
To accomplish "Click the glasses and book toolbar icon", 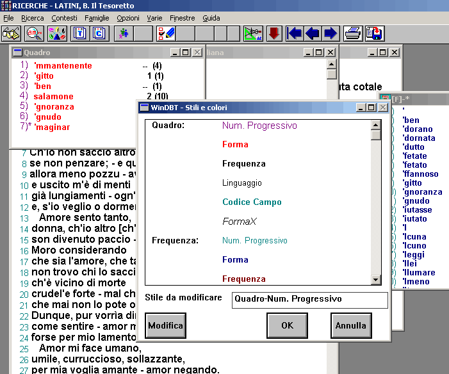I will pyautogui.click(x=11, y=33).
